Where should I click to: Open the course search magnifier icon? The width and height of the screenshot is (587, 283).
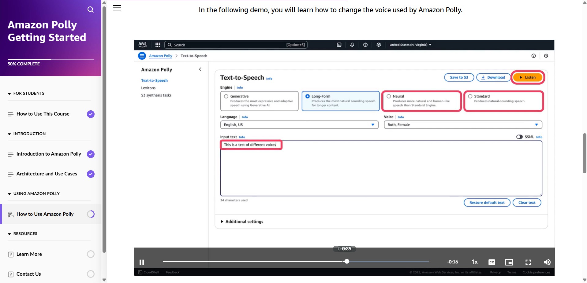coord(91,9)
